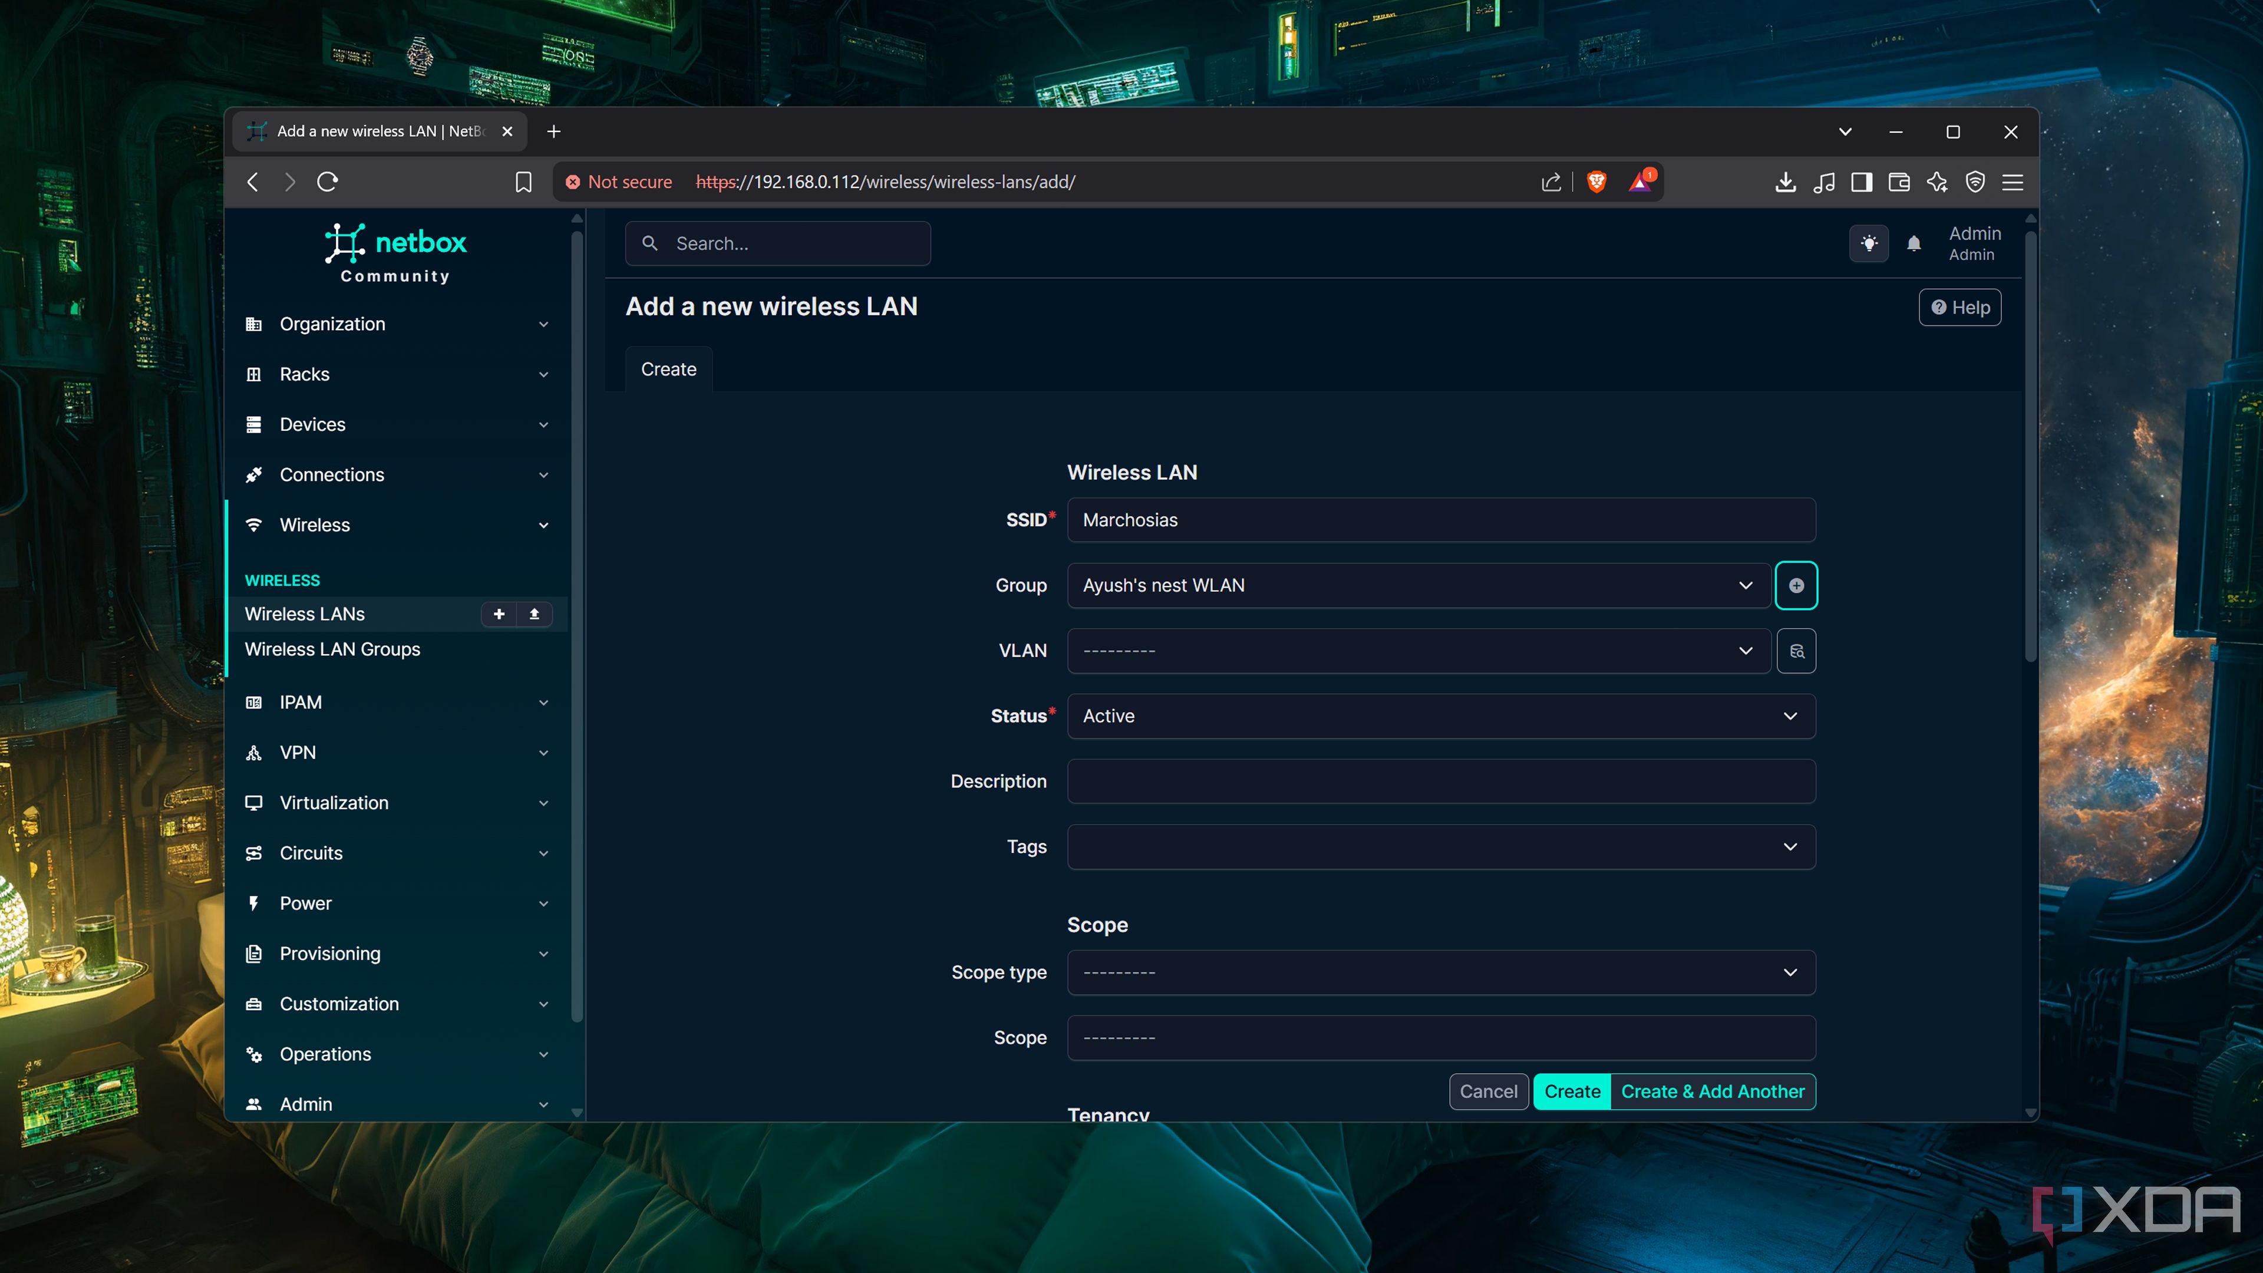Open the Status dropdown showing Active
Screen dimensions: 2263x1273
tap(1440, 716)
